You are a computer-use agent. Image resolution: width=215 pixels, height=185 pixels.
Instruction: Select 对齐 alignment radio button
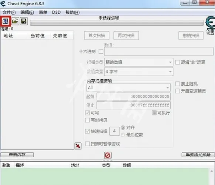(x=123, y=128)
